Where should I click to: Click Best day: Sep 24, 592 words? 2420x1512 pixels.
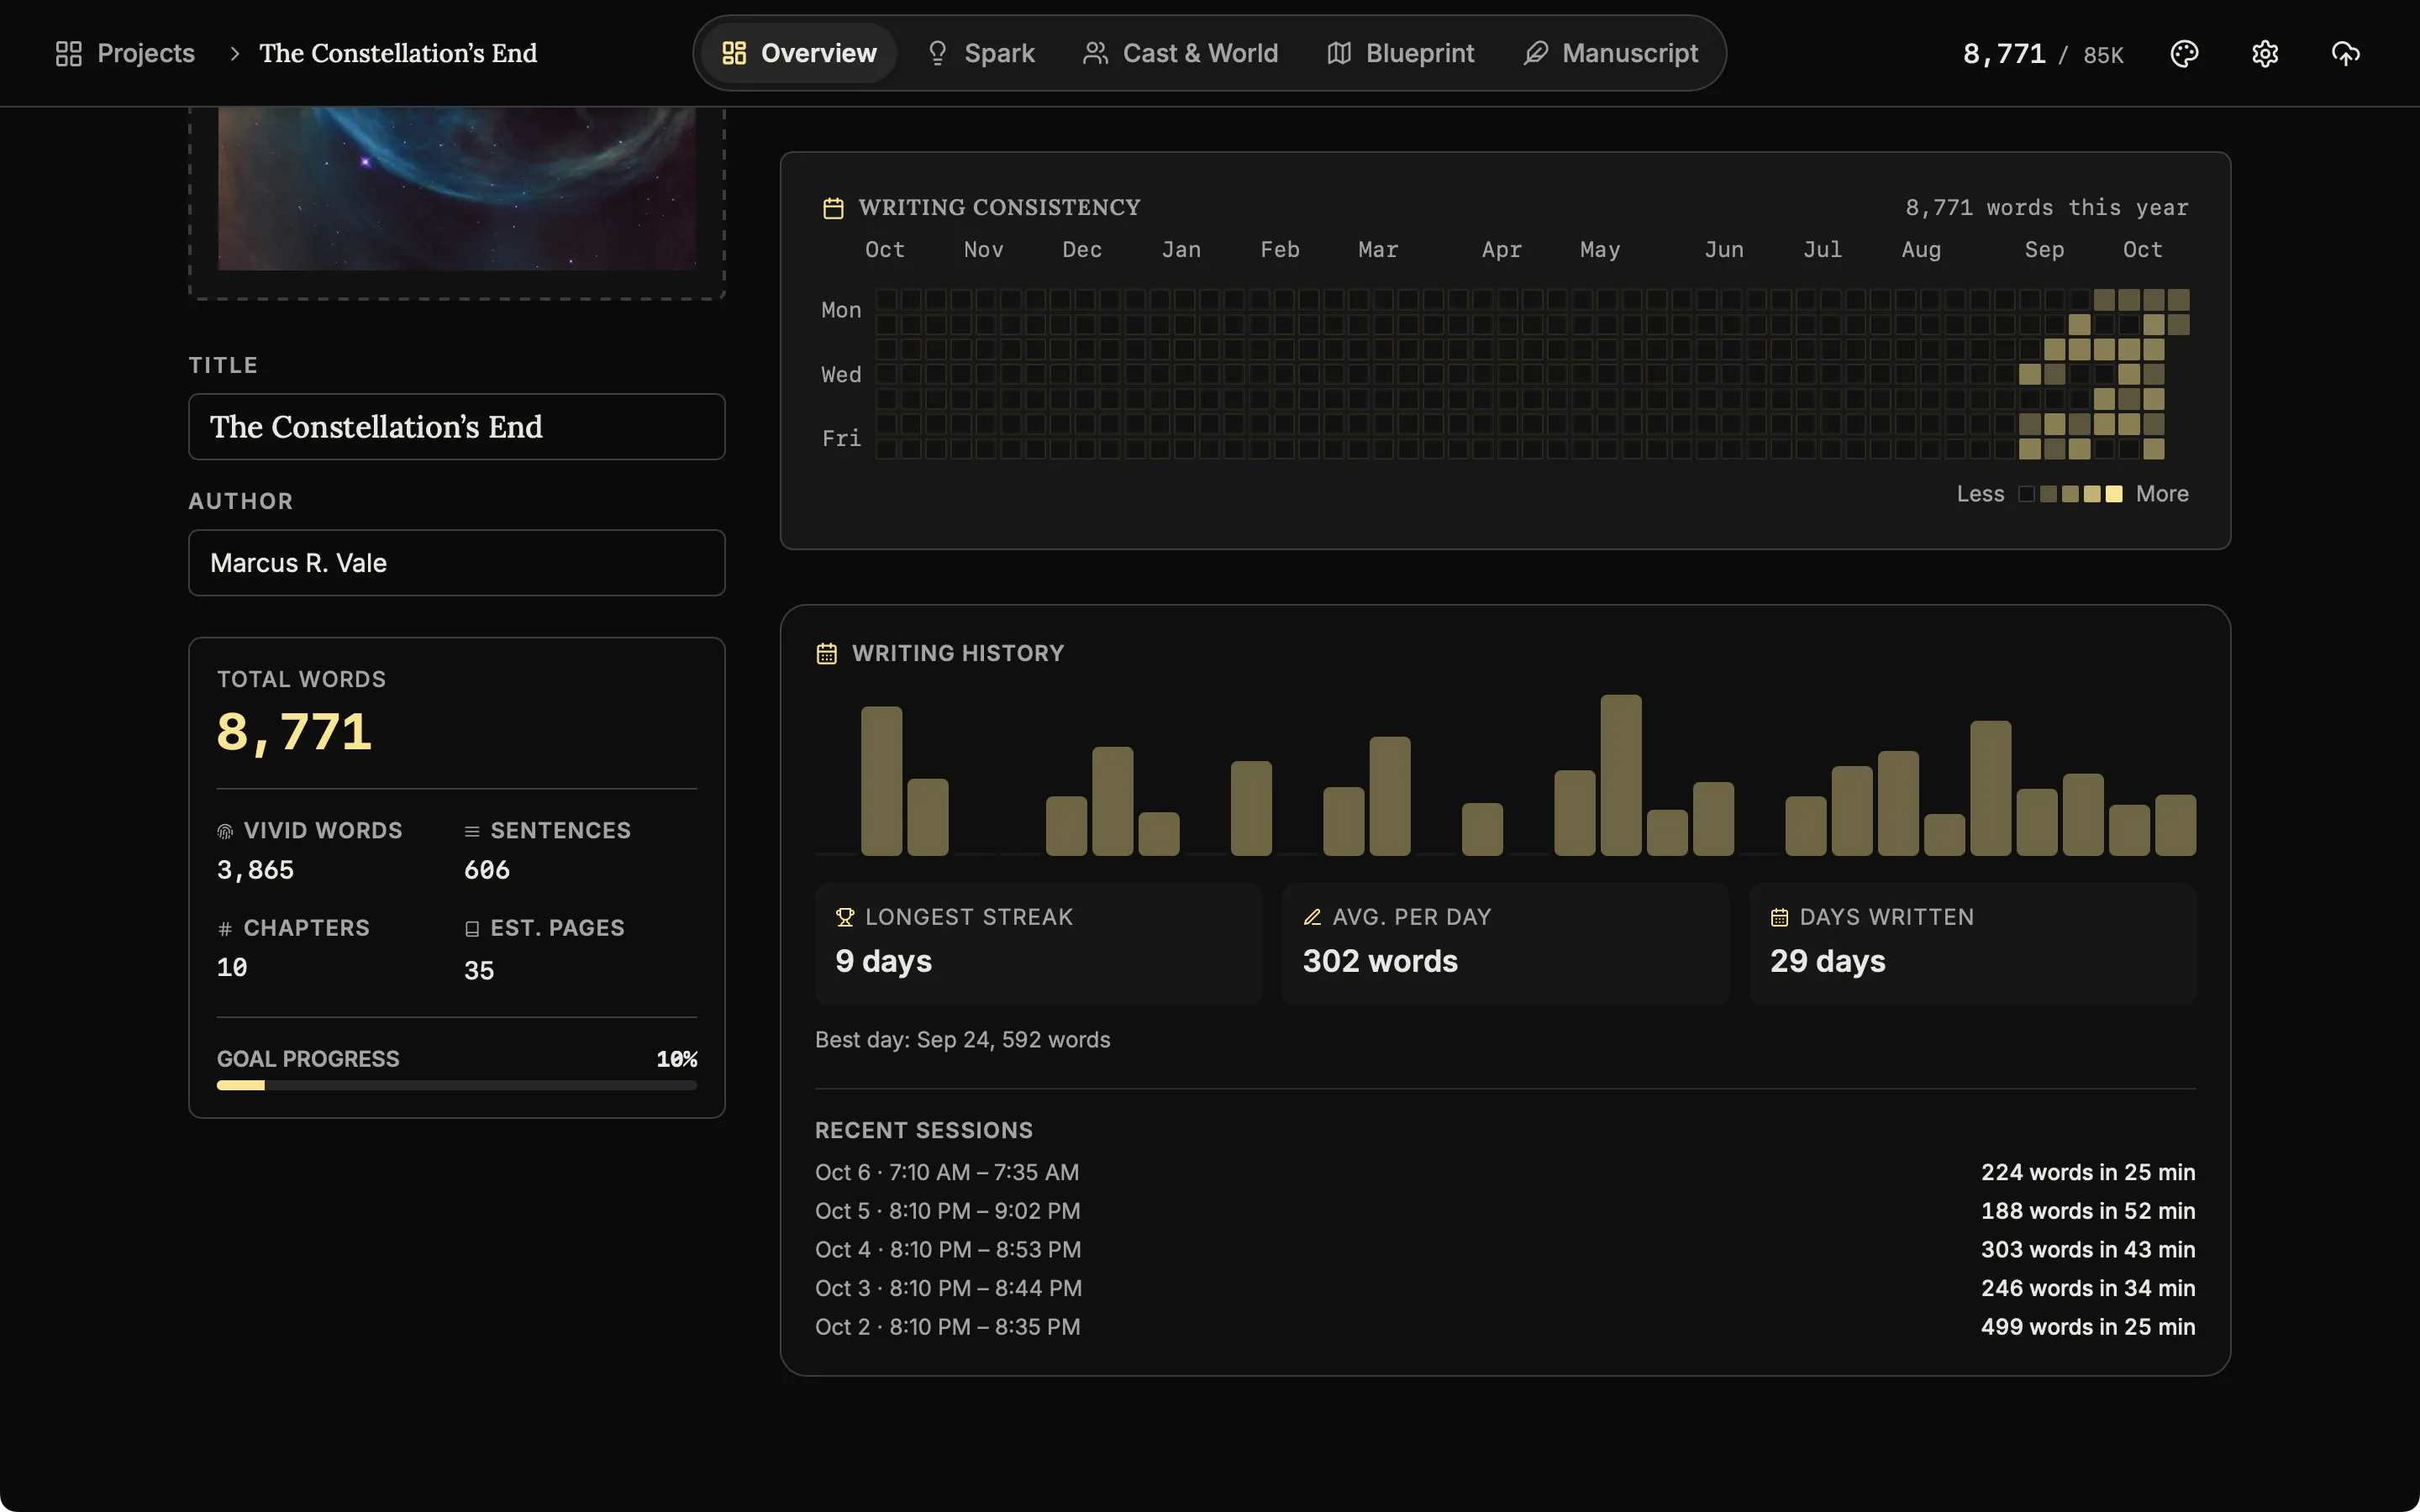click(962, 1040)
